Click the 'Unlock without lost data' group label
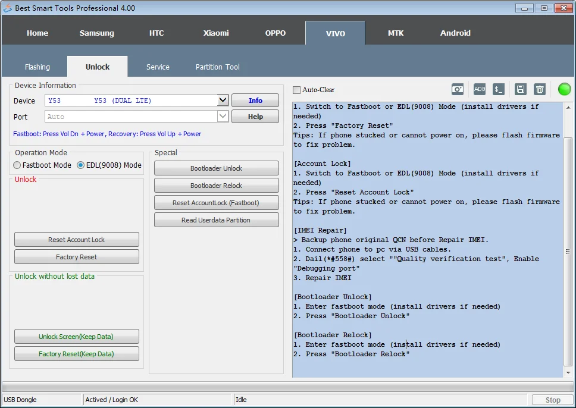This screenshot has height=408, width=576. pos(55,276)
